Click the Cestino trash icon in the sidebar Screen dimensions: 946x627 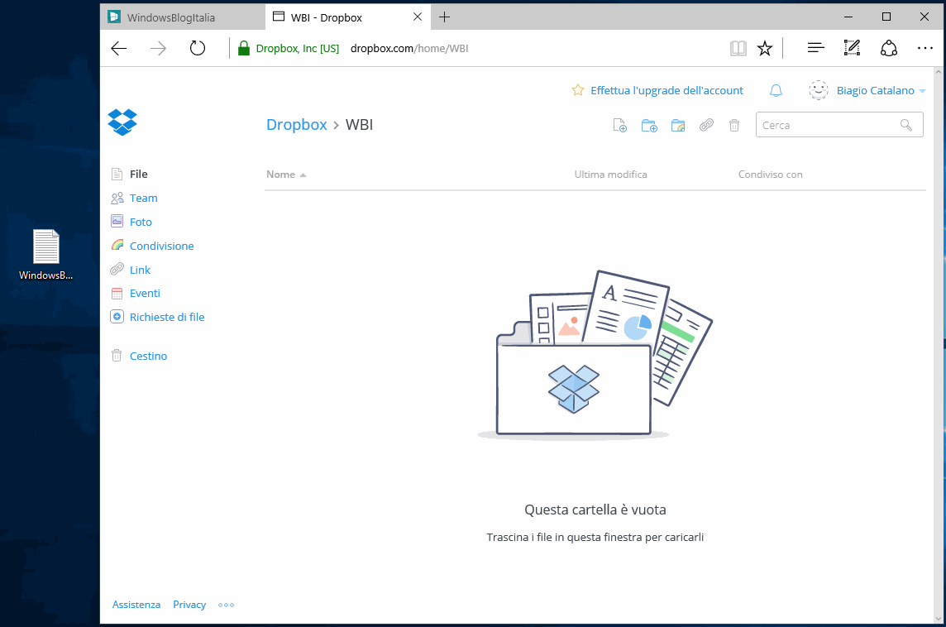[117, 356]
